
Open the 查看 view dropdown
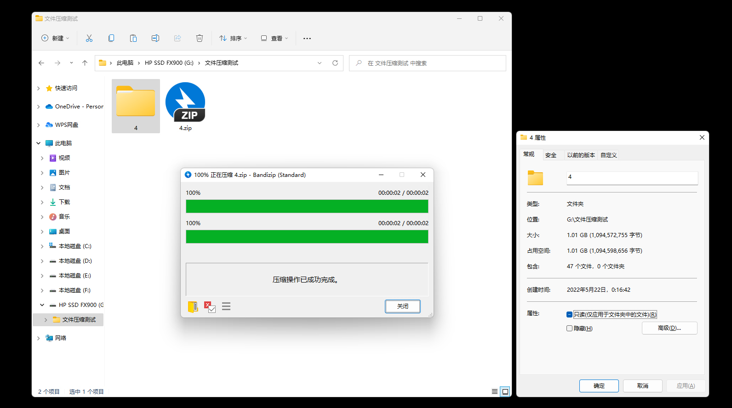coord(274,38)
